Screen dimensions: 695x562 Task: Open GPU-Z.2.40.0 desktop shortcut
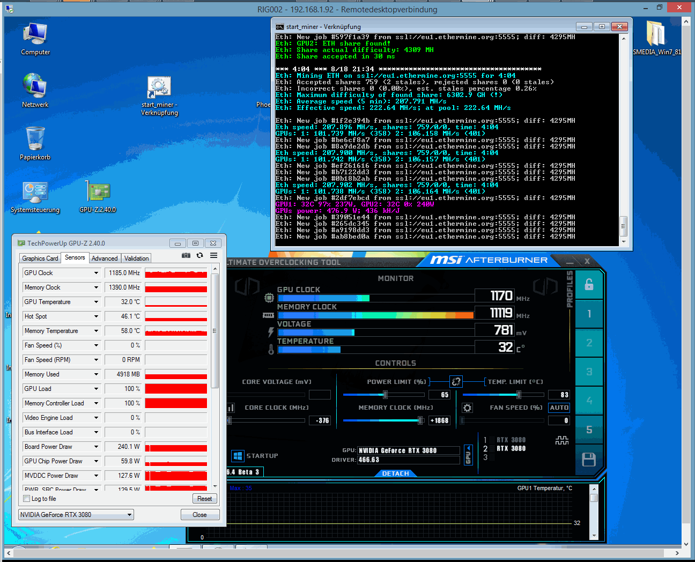(x=98, y=197)
